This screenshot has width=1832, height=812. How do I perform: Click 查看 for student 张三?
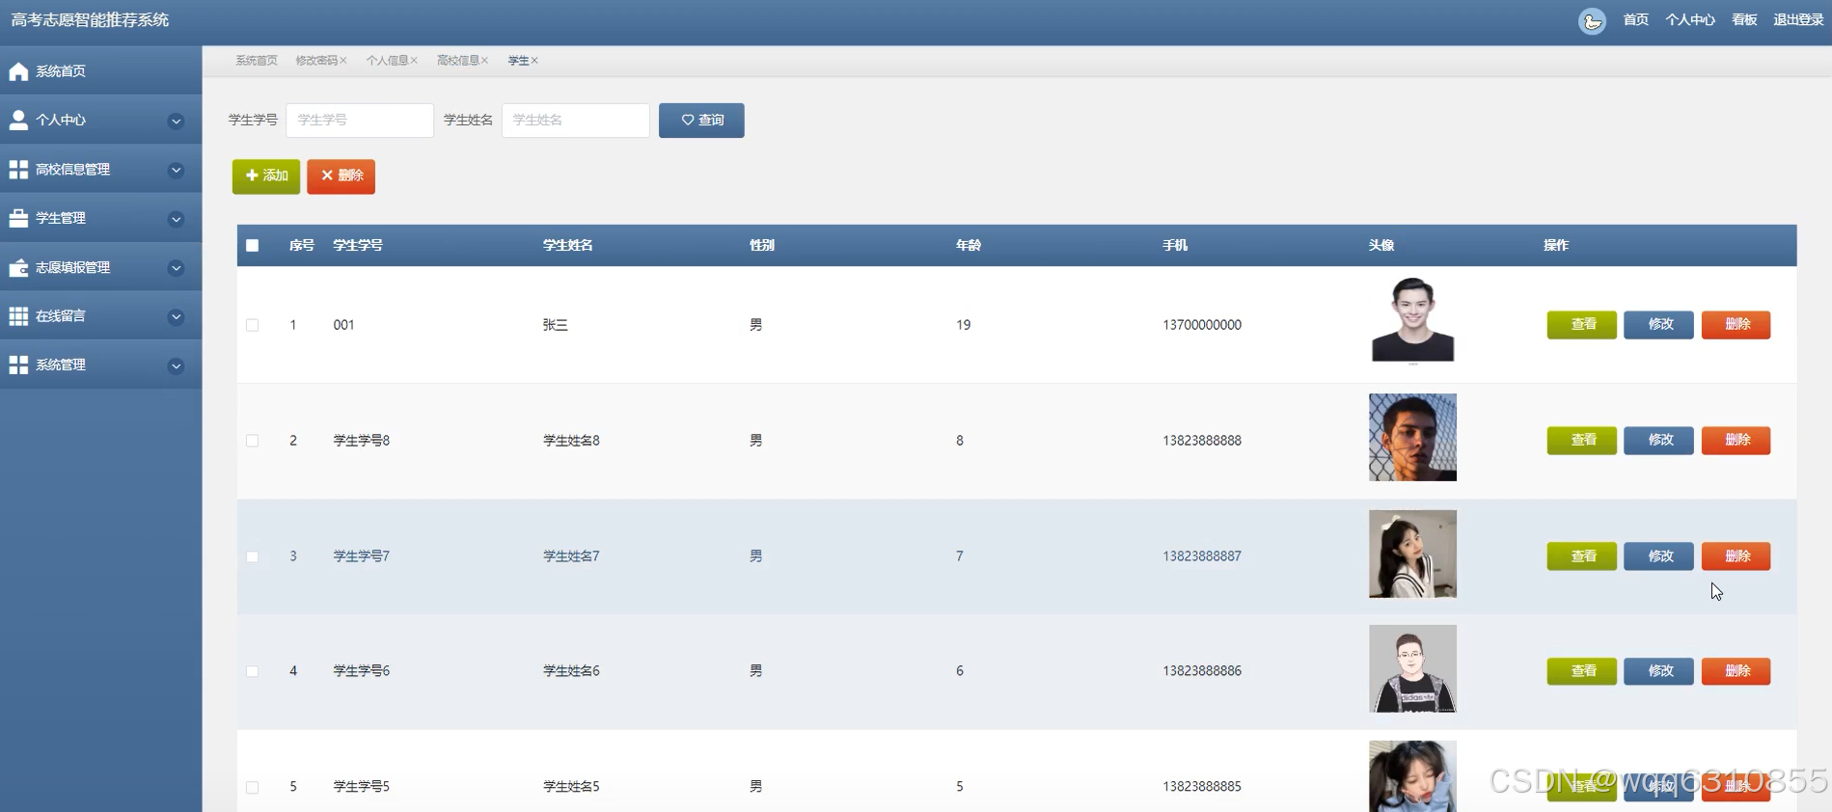point(1582,325)
